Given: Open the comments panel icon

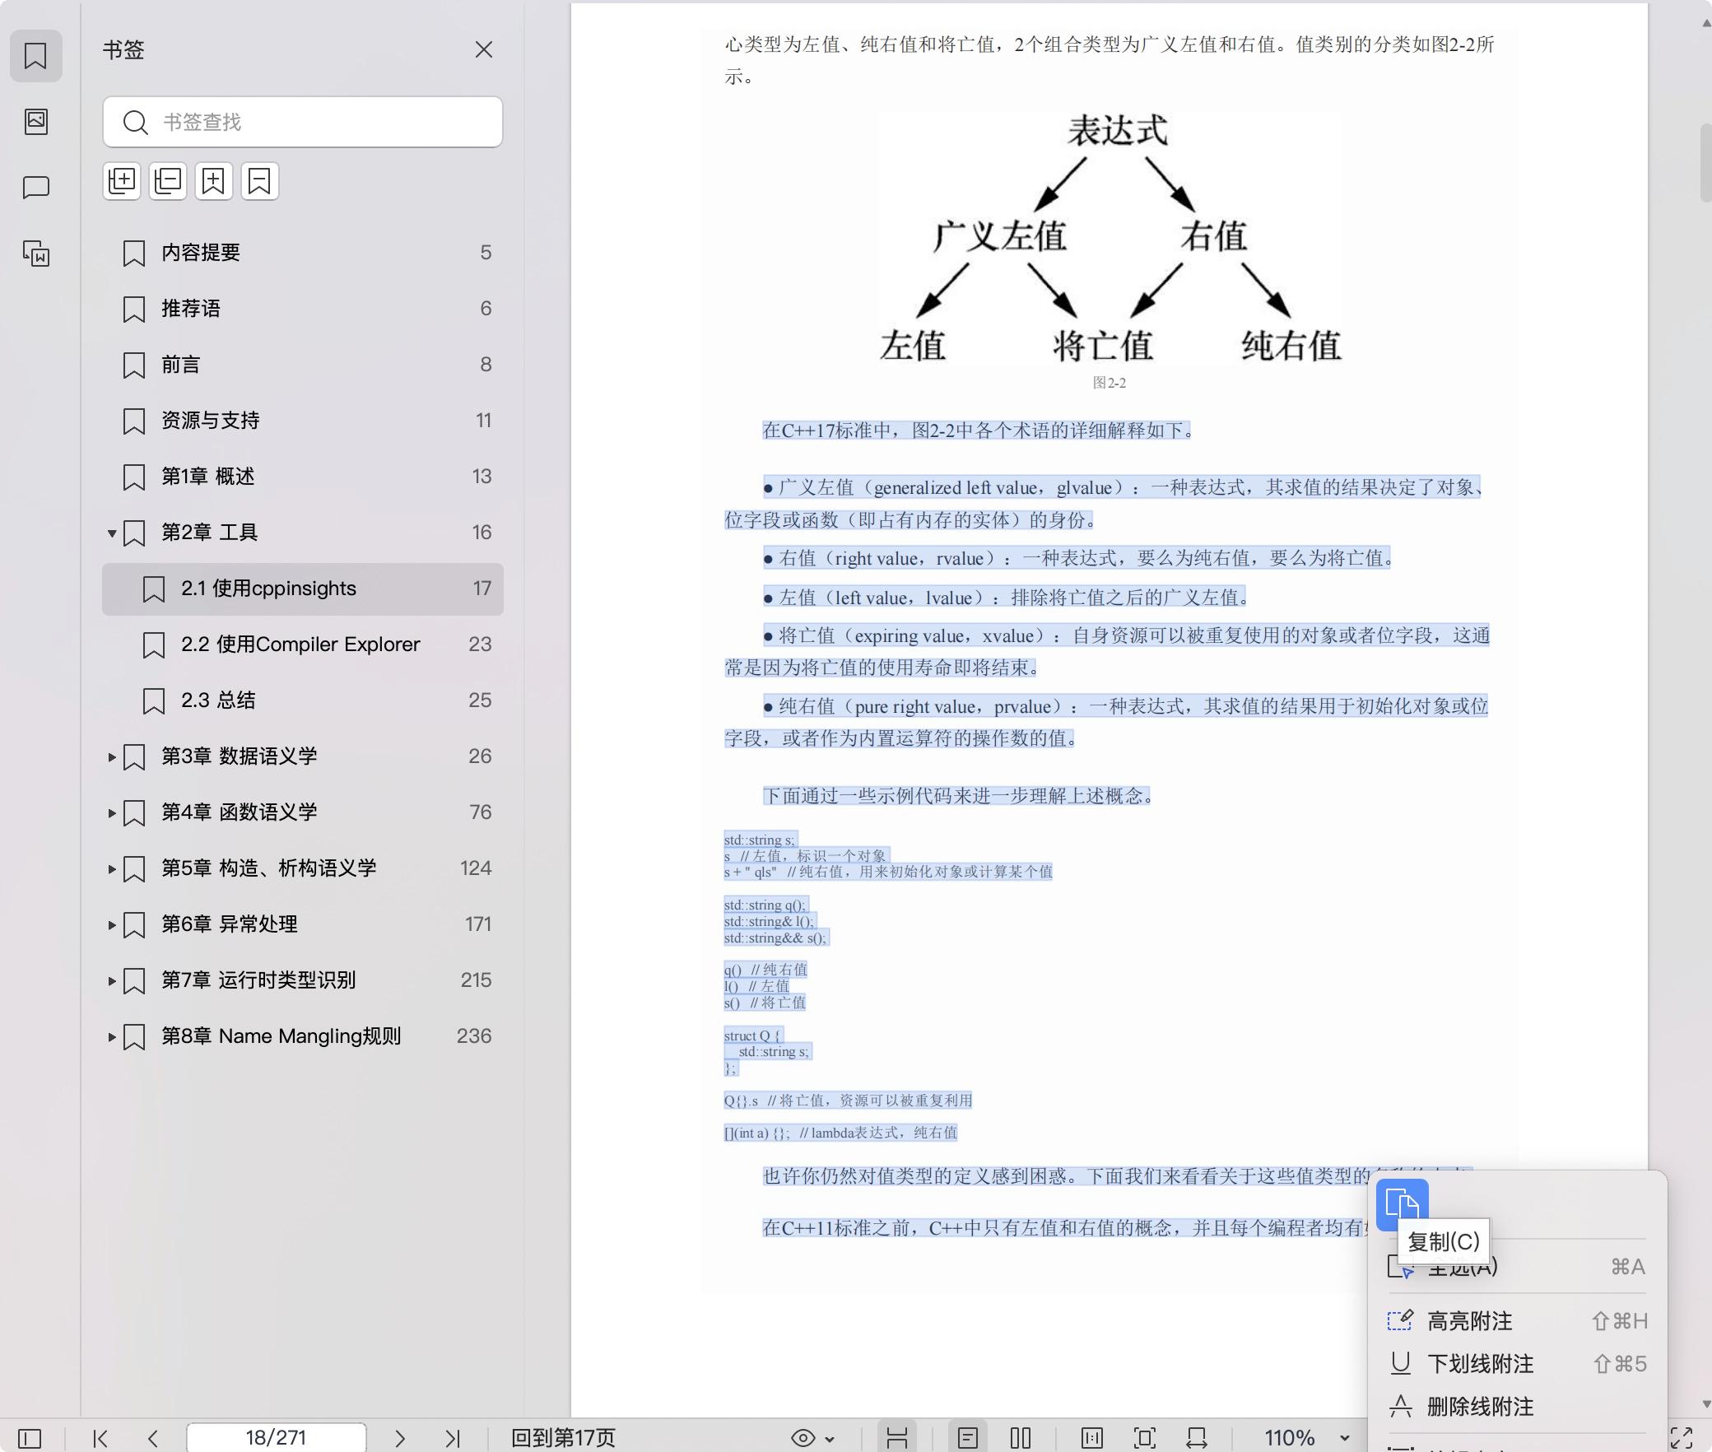Looking at the screenshot, I should [x=36, y=188].
